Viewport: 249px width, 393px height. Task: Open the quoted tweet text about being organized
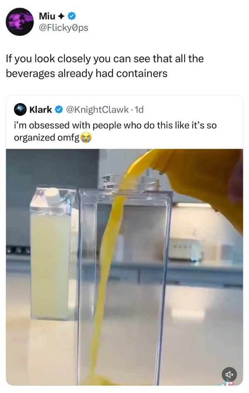[115, 131]
